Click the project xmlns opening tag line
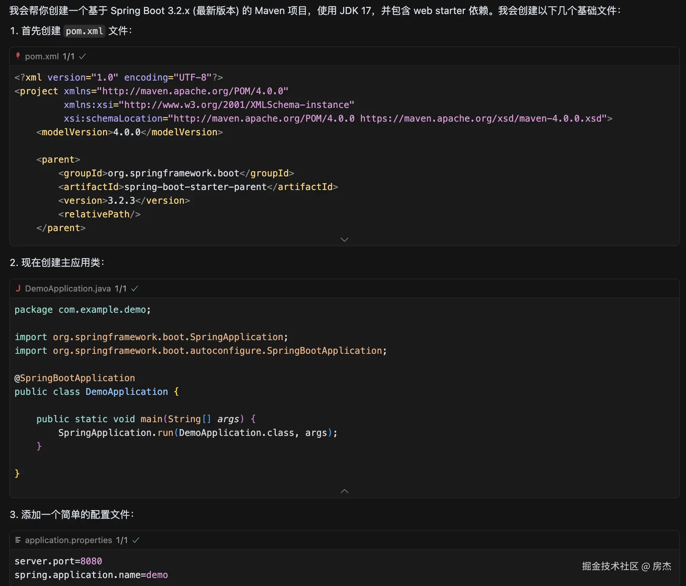The width and height of the screenshot is (686, 586). pyautogui.click(x=151, y=91)
